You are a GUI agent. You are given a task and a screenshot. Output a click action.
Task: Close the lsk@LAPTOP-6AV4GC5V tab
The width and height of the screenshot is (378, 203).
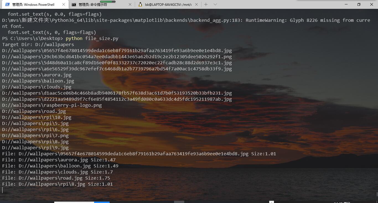196,4
